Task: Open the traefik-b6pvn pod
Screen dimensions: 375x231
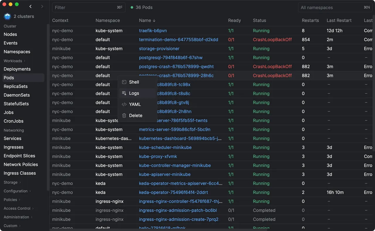Action: [153, 31]
